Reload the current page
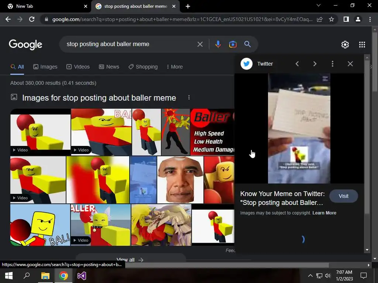 (32, 19)
